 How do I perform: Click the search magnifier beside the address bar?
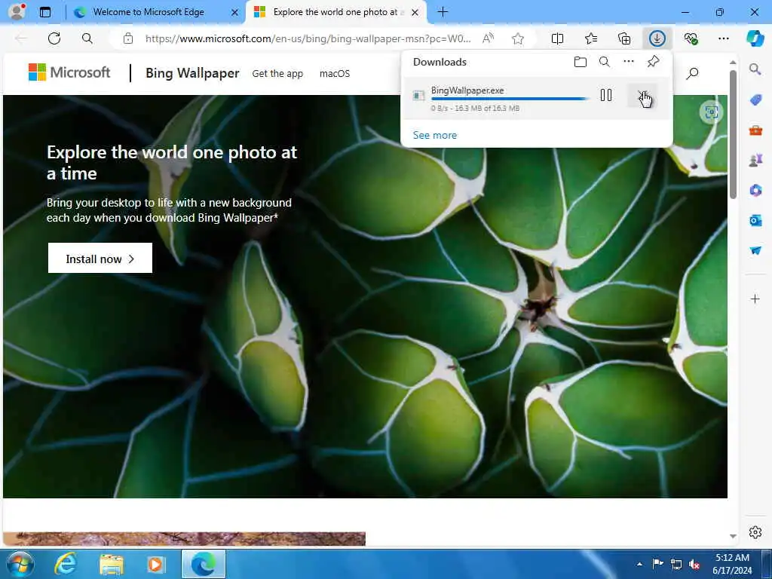coord(87,38)
